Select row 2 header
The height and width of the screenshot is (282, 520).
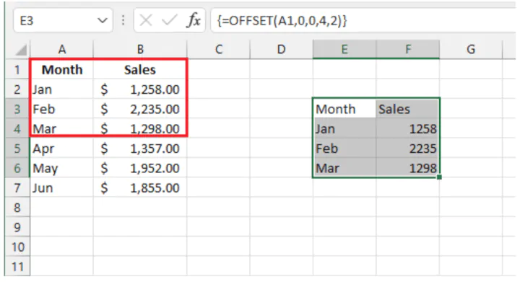tap(17, 89)
